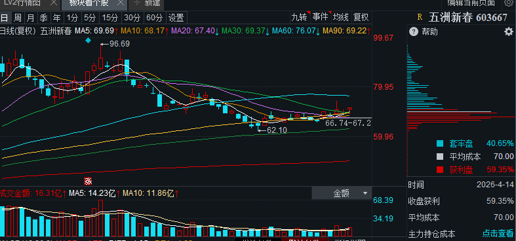Click the 套牢盘 40.65% value
The width and height of the screenshot is (516, 241).
point(500,143)
